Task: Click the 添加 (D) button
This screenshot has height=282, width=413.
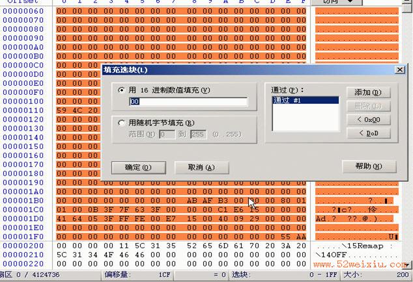Action: click(x=368, y=92)
